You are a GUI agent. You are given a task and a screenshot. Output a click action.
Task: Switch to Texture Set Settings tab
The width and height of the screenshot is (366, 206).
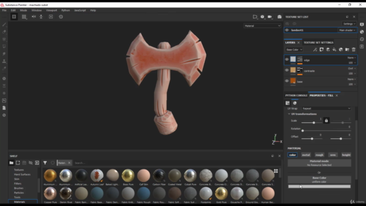[x=319, y=42]
